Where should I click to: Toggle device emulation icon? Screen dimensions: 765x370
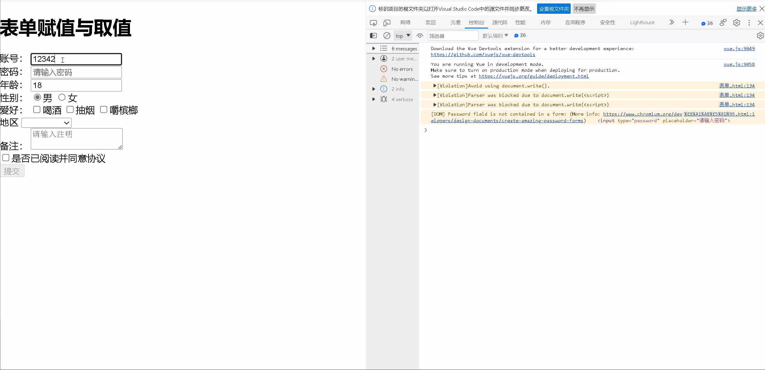point(387,23)
